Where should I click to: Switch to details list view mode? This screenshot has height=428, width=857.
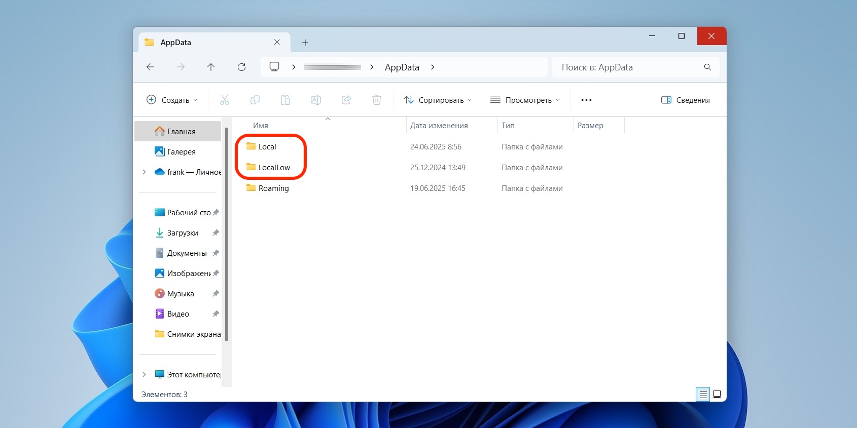pyautogui.click(x=703, y=394)
